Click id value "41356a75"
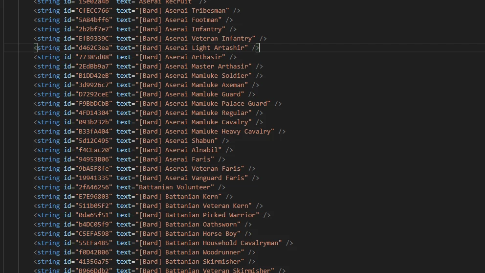Image resolution: width=485 pixels, height=273 pixels. point(94,261)
